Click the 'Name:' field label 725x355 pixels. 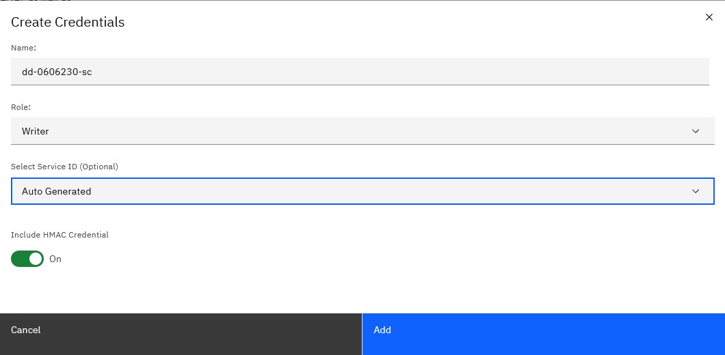(23, 48)
